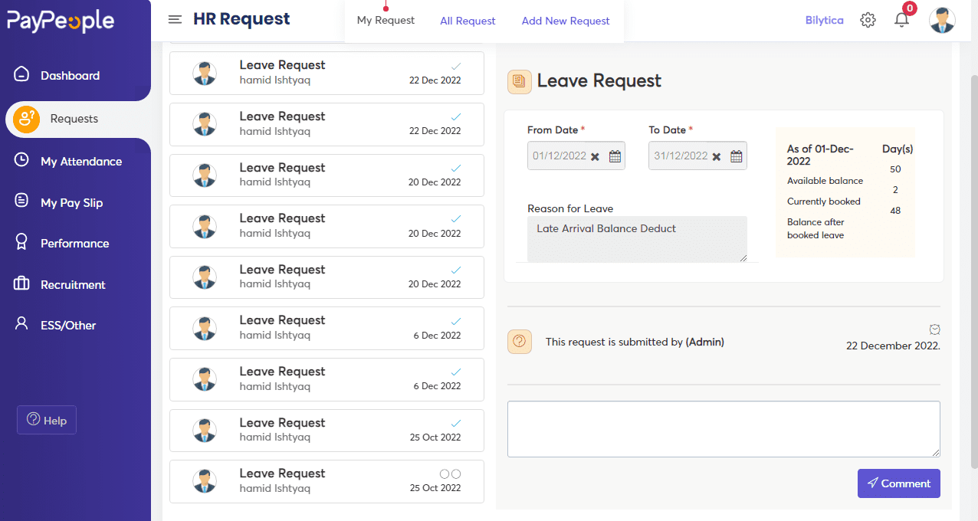Viewport: 978px width, 521px height.
Task: Click the HR Request page title
Action: pyautogui.click(x=241, y=19)
